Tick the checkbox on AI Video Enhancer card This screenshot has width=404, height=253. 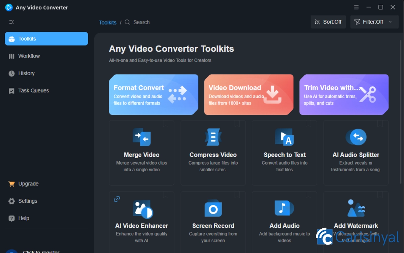[166, 195]
